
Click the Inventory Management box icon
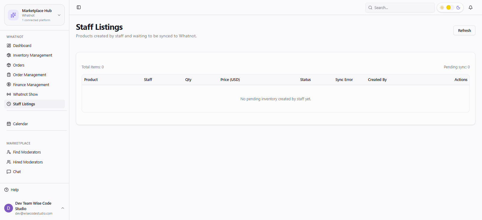(9, 55)
